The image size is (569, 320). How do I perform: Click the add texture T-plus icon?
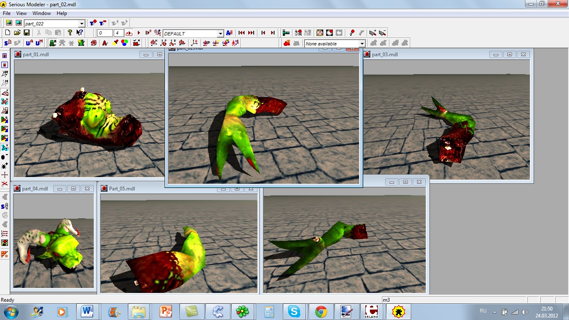pos(93,23)
